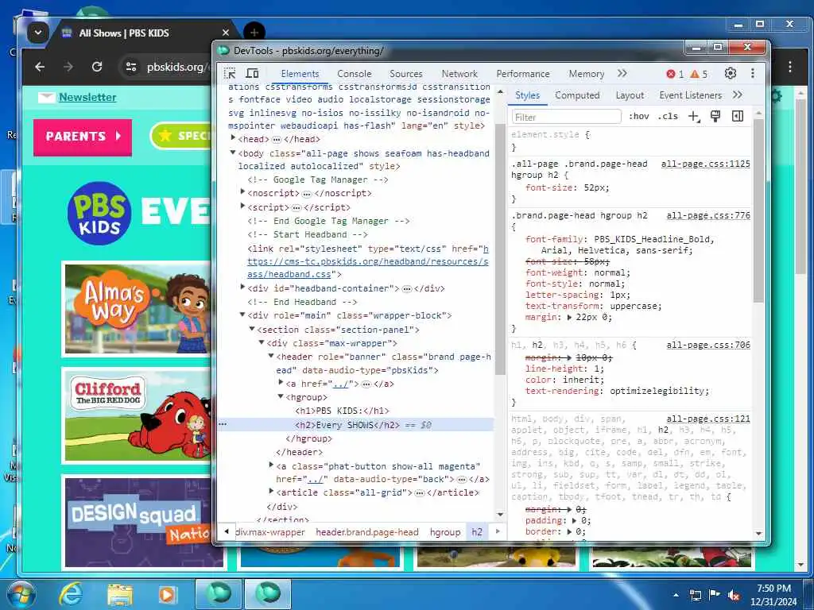
Task: Open DevTools three-dot customize menu
Action: coord(752,73)
